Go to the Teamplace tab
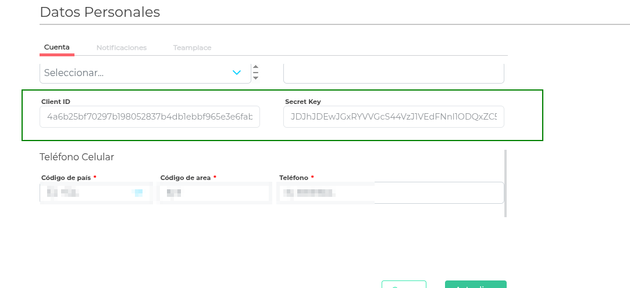Viewport: 630px width, 288px height. (192, 48)
